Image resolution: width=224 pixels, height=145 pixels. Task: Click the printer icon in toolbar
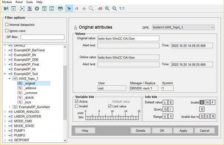(x=60, y=9)
